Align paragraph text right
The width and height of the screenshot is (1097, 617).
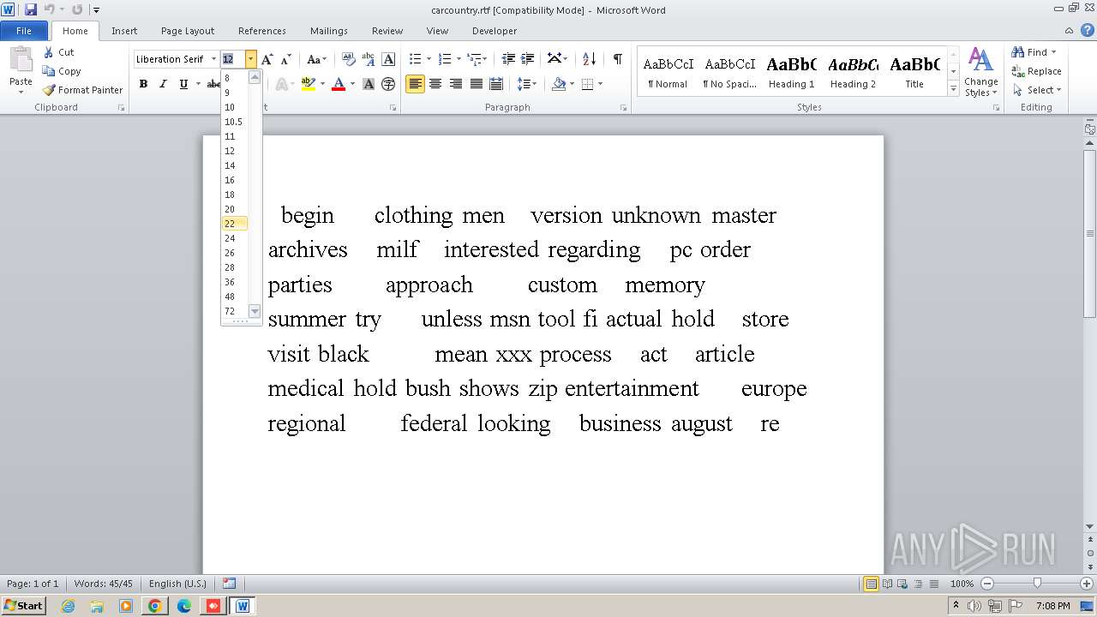coord(456,84)
